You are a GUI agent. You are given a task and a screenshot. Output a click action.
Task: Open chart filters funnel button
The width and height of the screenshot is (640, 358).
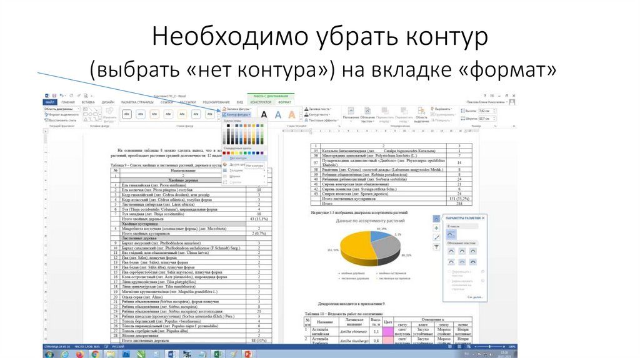click(436, 247)
